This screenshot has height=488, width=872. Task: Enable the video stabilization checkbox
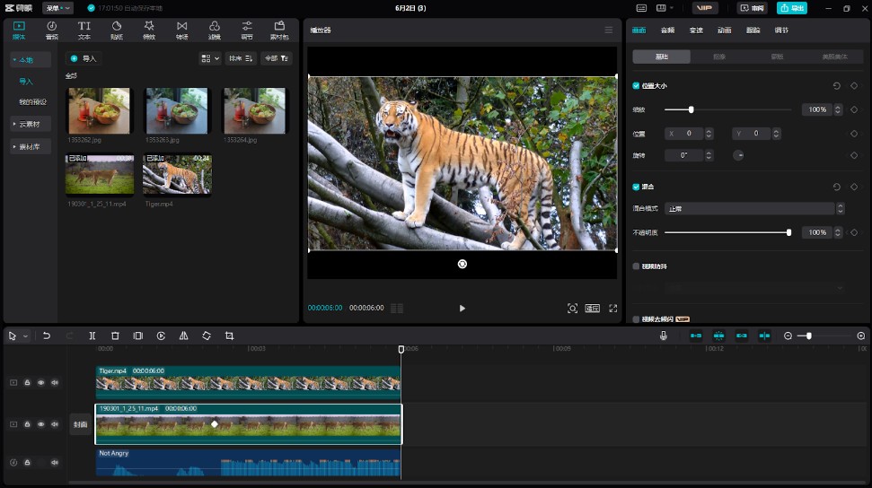(x=636, y=266)
